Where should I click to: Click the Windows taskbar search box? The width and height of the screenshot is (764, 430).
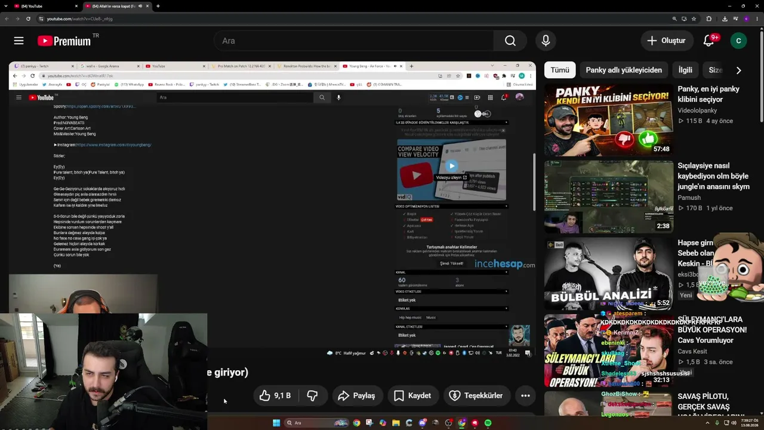tap(316, 423)
